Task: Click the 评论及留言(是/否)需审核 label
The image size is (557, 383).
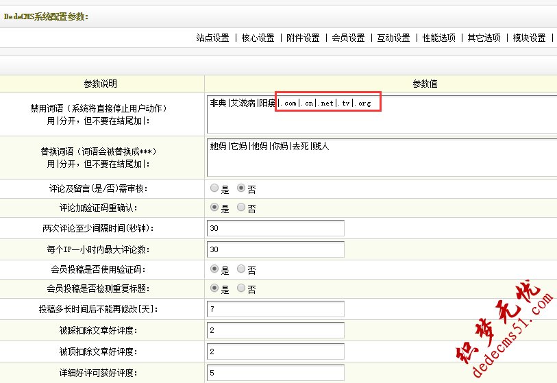Action: pos(99,188)
